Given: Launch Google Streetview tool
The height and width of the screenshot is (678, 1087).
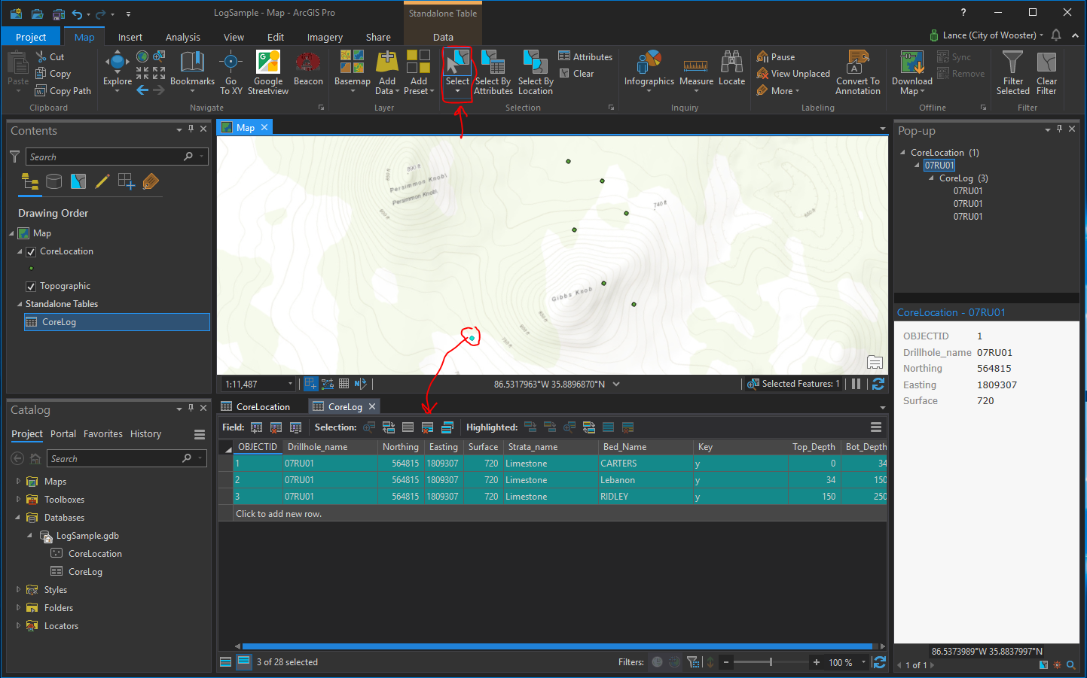Looking at the screenshot, I should point(268,71).
